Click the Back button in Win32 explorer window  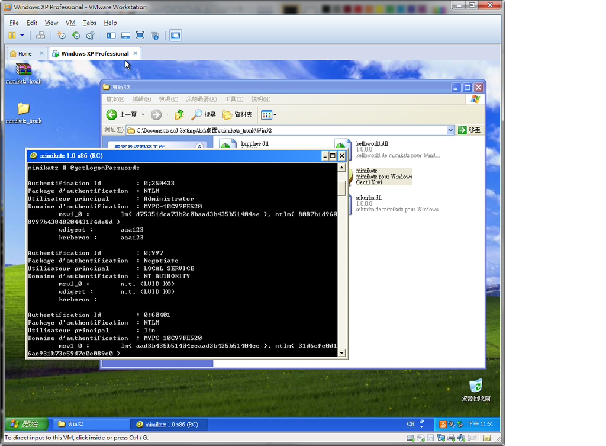click(122, 114)
